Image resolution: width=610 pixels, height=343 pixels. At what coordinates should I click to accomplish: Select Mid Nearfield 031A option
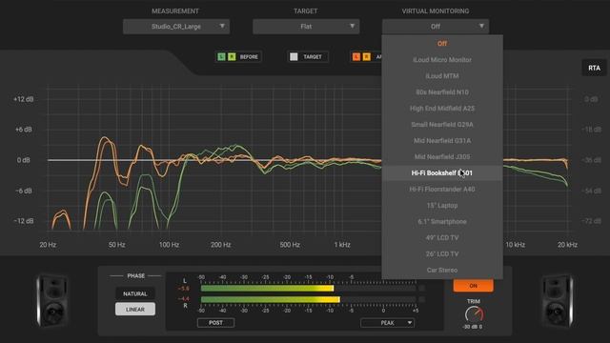click(442, 140)
